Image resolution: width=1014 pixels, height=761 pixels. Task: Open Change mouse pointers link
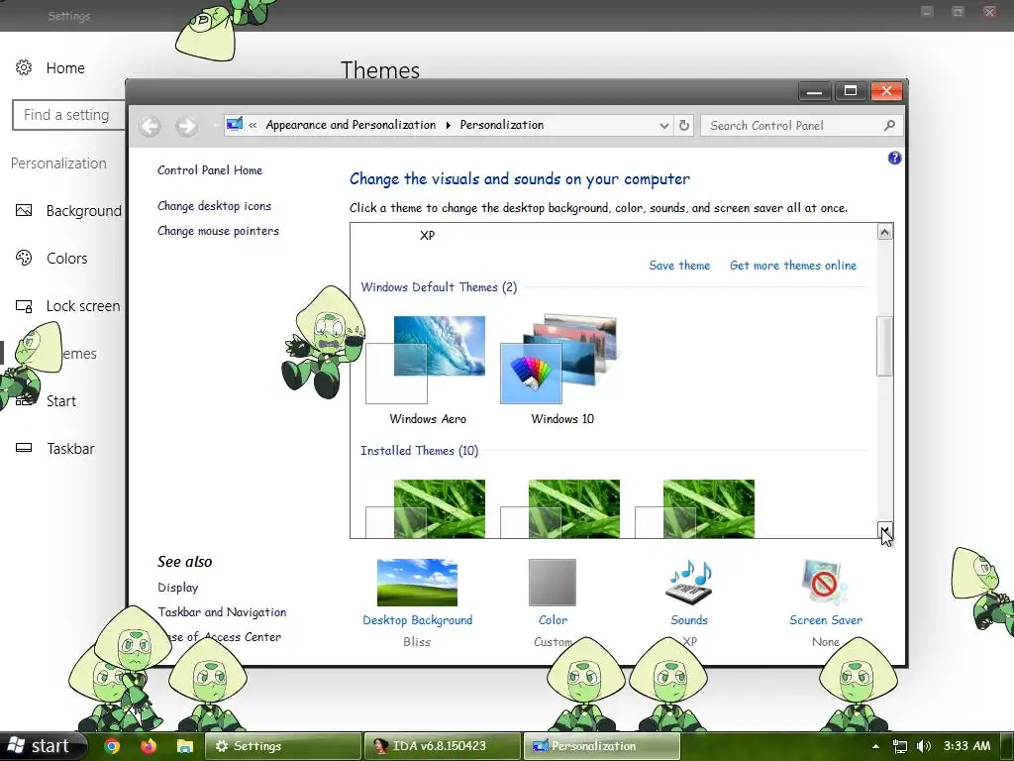[219, 231]
